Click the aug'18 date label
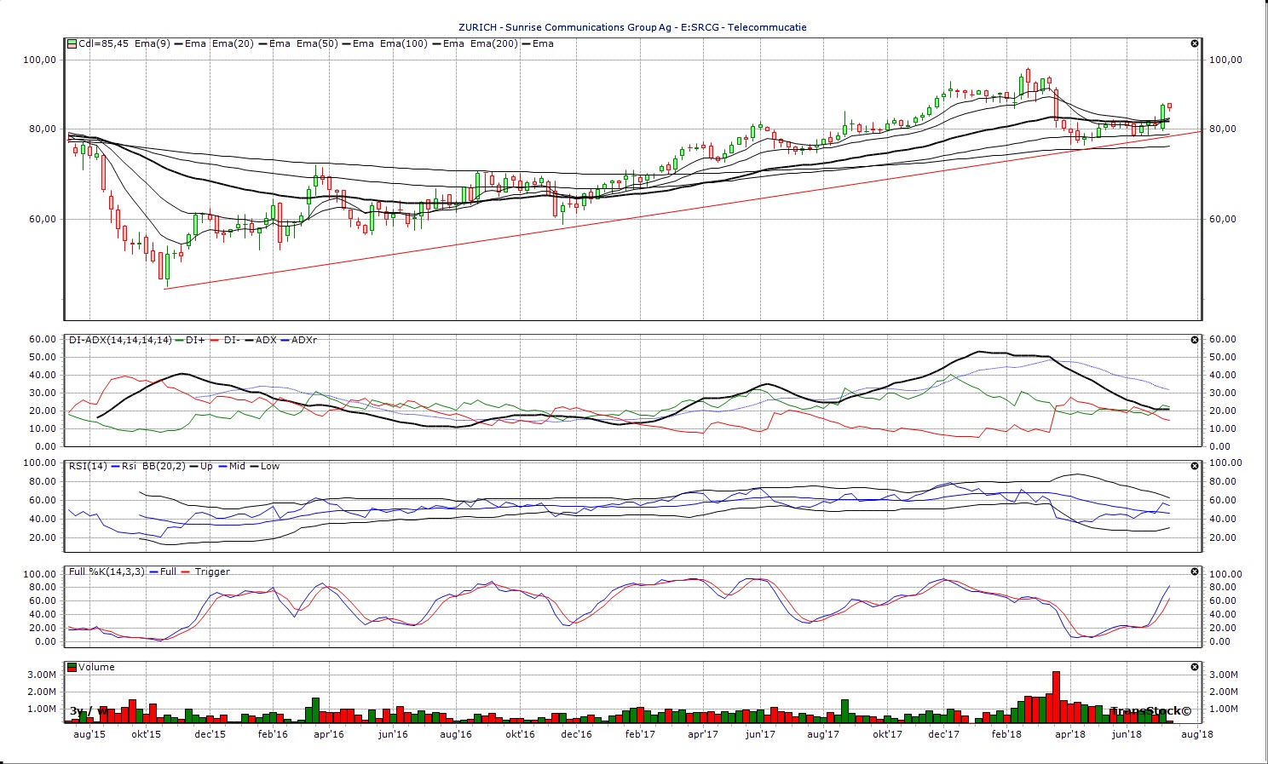This screenshot has width=1268, height=764. [1197, 734]
